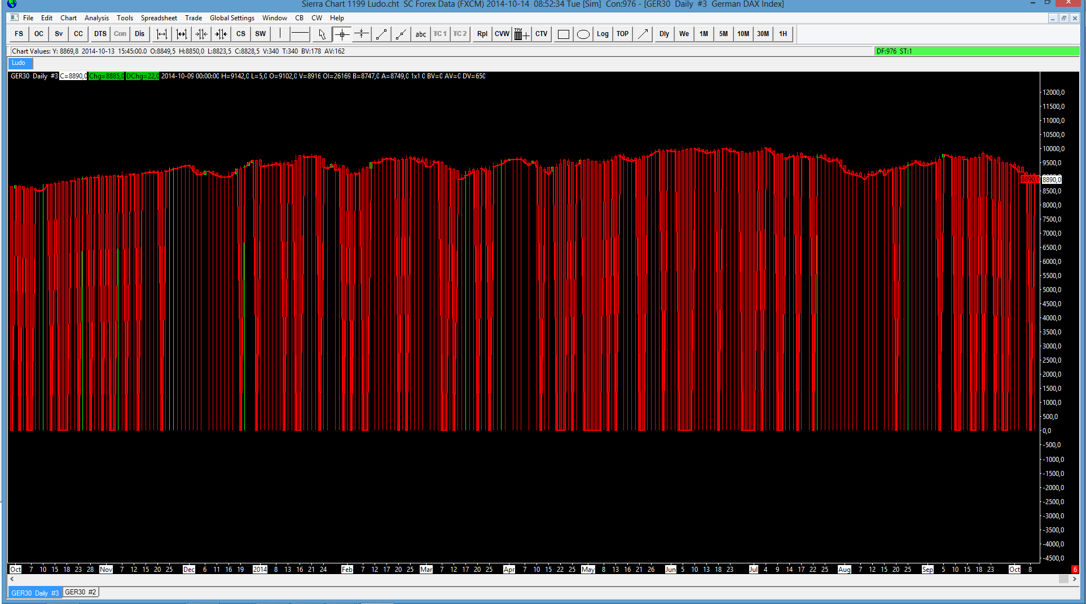Switch to the GER30 #2 chart tab
Image resolution: width=1086 pixels, height=604 pixels.
click(x=81, y=592)
